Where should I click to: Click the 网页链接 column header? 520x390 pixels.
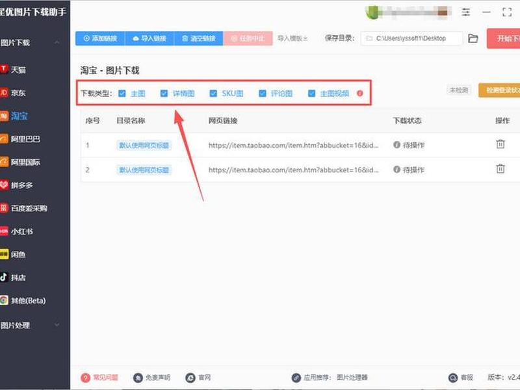pyautogui.click(x=223, y=121)
